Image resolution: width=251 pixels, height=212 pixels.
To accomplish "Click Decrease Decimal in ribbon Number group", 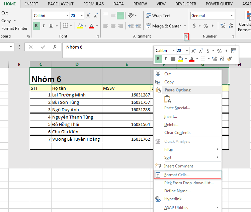I will [x=231, y=26].
